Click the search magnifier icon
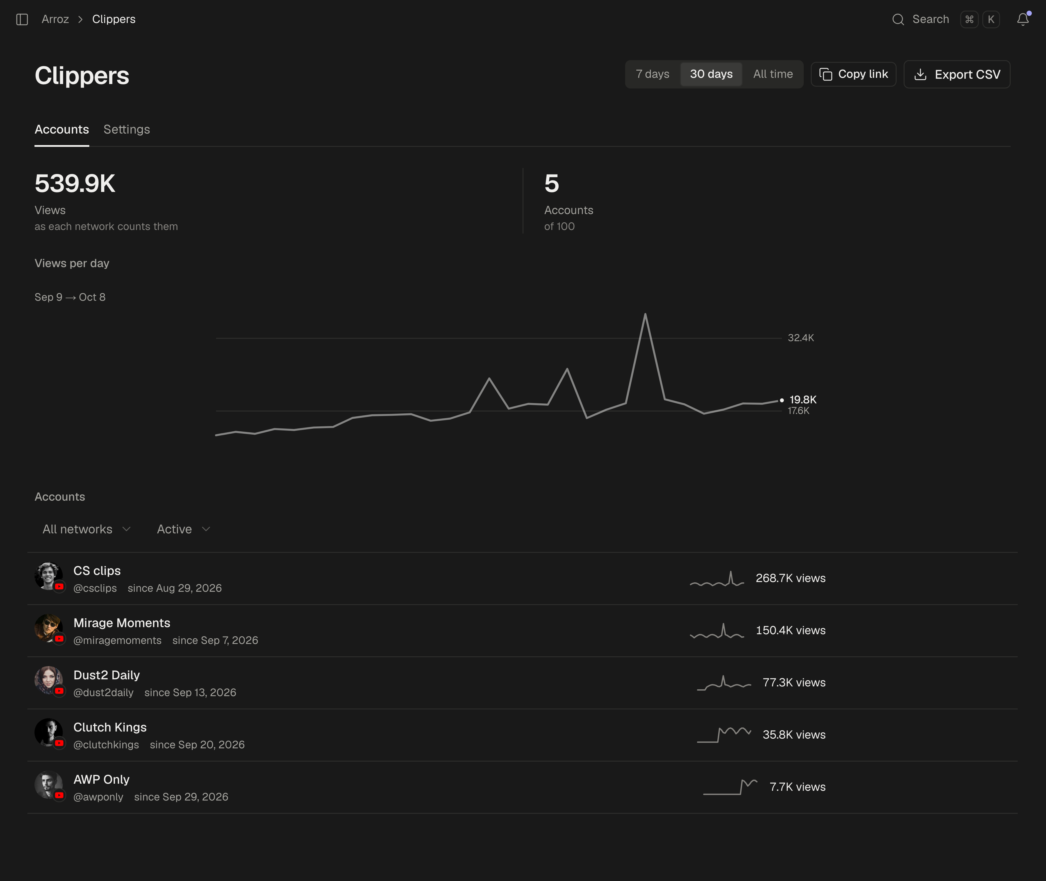 [x=898, y=19]
